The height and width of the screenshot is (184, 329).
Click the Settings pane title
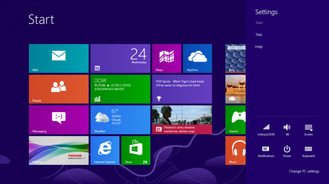(x=266, y=12)
